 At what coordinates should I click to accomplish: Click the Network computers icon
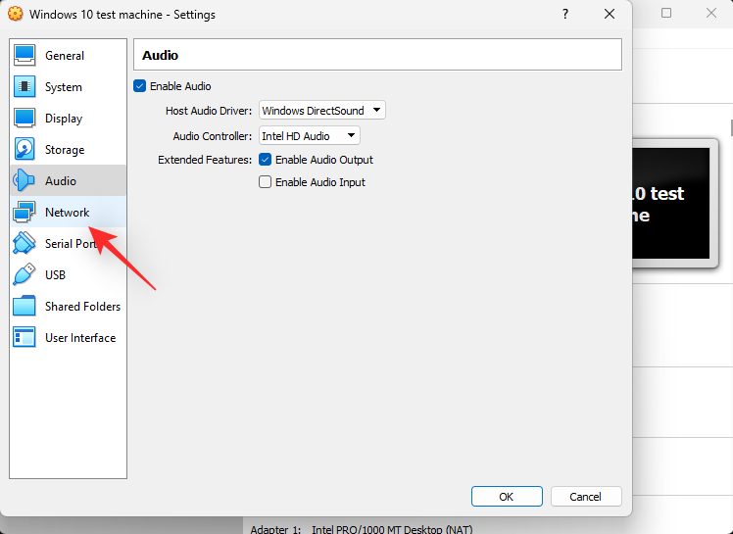(x=24, y=213)
